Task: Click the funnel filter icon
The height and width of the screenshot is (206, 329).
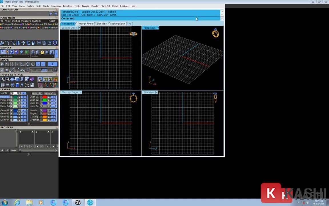Action: [22, 85]
